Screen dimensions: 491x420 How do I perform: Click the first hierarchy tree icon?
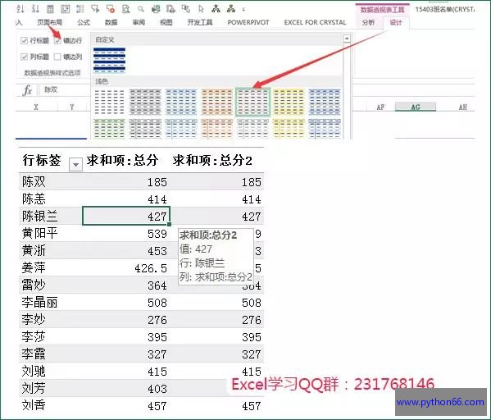[x=216, y=9]
